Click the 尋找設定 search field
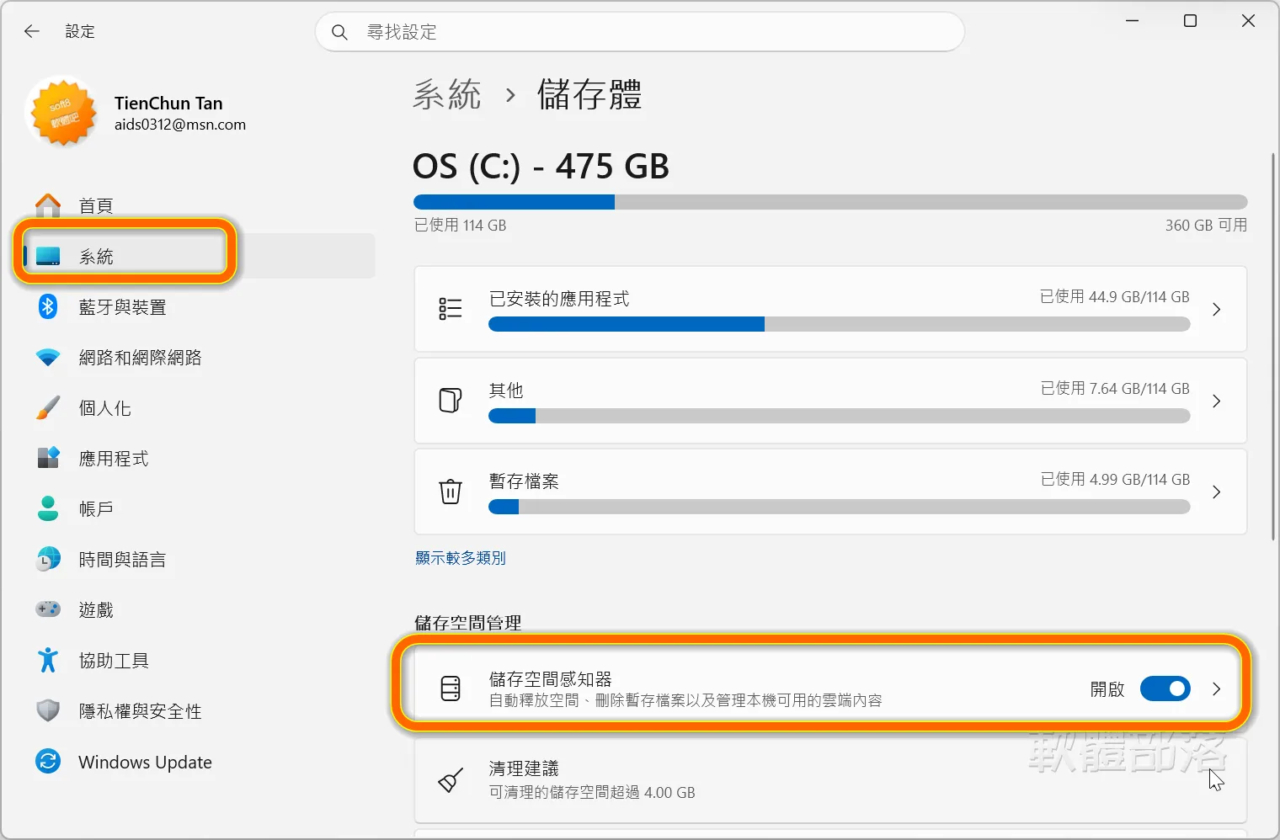 tap(640, 32)
